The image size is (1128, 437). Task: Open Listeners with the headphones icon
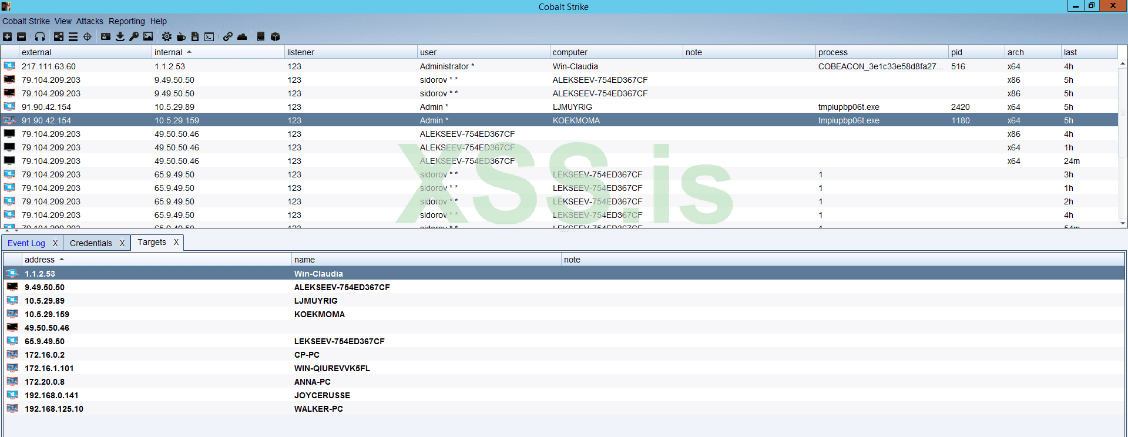click(x=40, y=37)
